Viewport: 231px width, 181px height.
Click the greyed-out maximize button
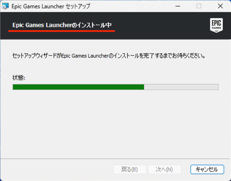click(199, 6)
